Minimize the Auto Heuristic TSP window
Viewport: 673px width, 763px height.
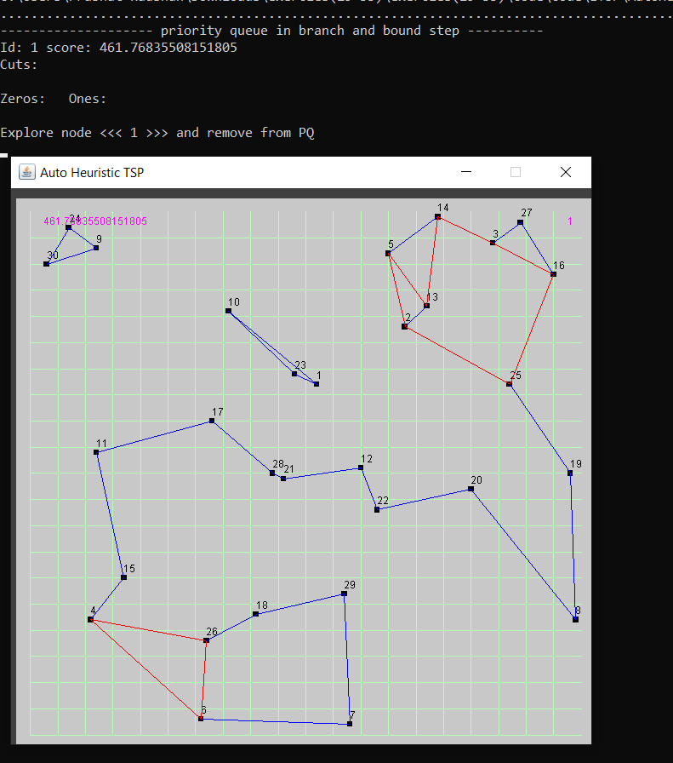pyautogui.click(x=466, y=172)
